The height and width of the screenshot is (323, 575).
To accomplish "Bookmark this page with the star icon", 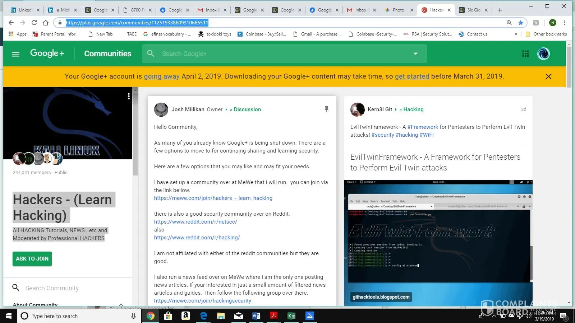I will [520, 23].
